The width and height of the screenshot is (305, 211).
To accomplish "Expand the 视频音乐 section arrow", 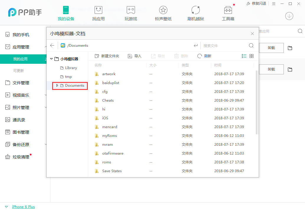I will (x=45, y=95).
